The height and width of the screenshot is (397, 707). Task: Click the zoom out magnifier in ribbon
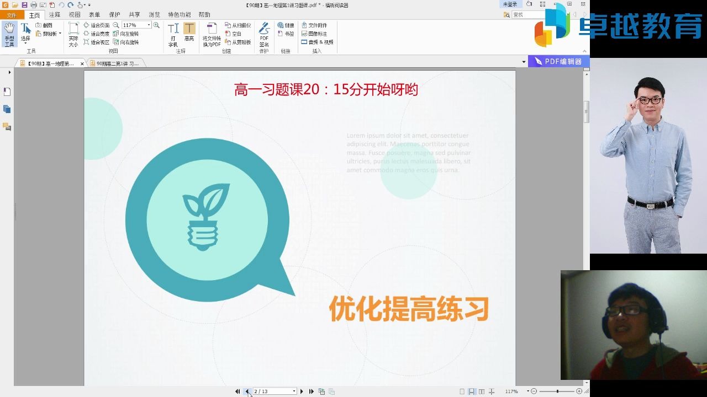[x=116, y=25]
